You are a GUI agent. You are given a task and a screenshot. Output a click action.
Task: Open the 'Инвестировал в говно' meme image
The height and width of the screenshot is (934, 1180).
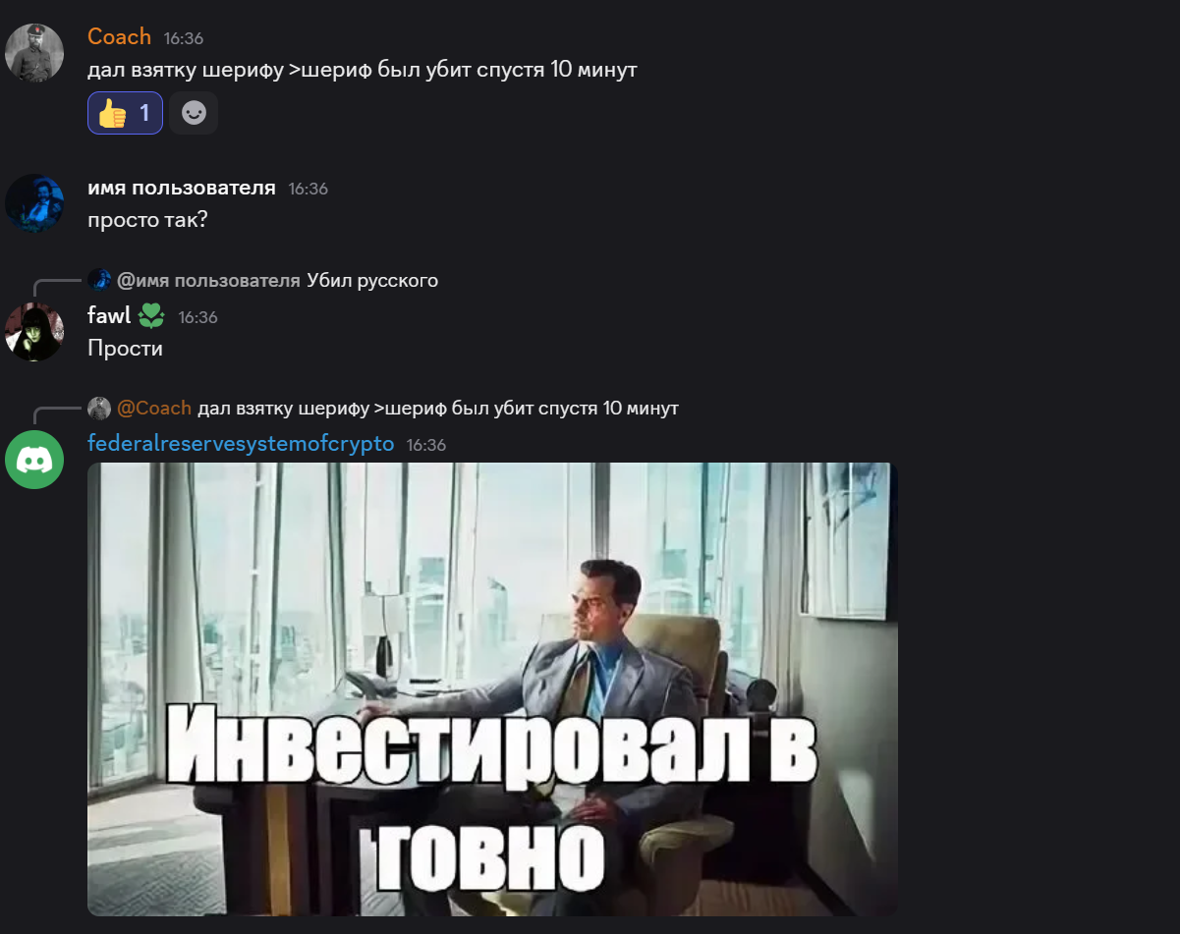[x=492, y=689]
